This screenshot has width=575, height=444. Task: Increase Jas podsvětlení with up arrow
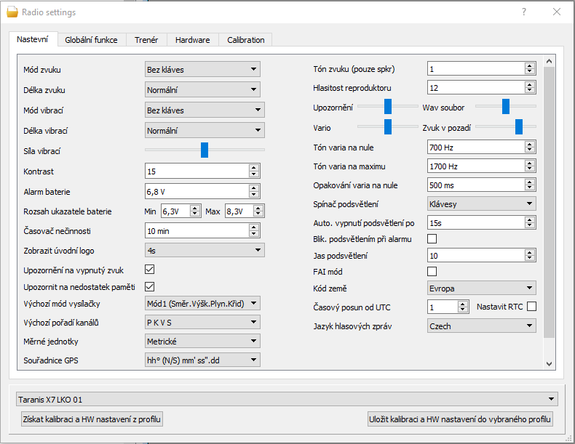[x=529, y=253]
